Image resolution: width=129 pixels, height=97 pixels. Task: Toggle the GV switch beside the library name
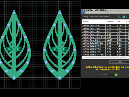coord(122,17)
